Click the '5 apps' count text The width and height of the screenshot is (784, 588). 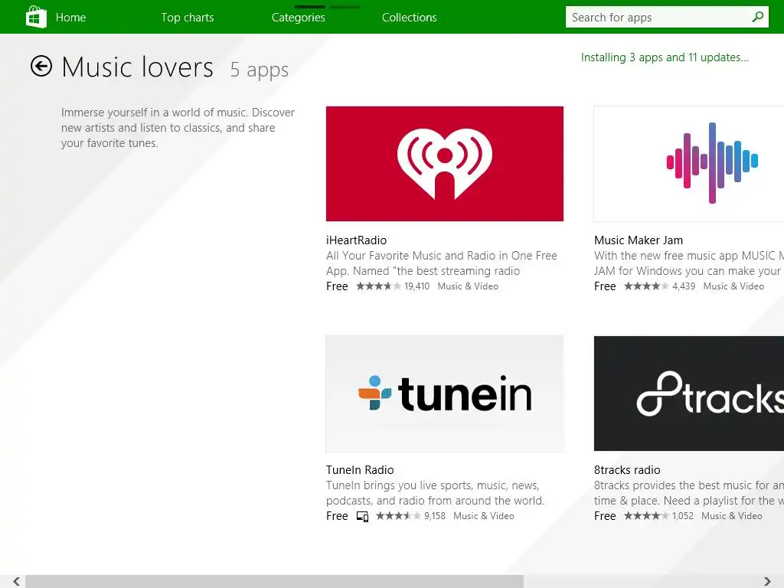pyautogui.click(x=259, y=70)
